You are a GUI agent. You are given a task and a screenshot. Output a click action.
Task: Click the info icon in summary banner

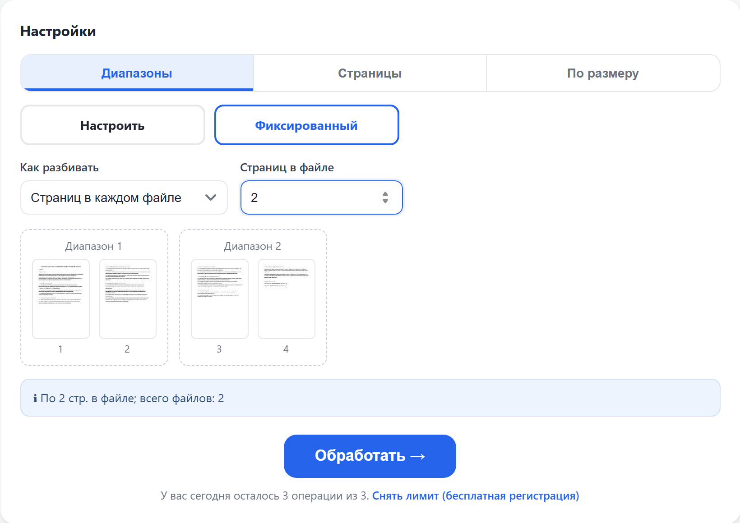[35, 399]
